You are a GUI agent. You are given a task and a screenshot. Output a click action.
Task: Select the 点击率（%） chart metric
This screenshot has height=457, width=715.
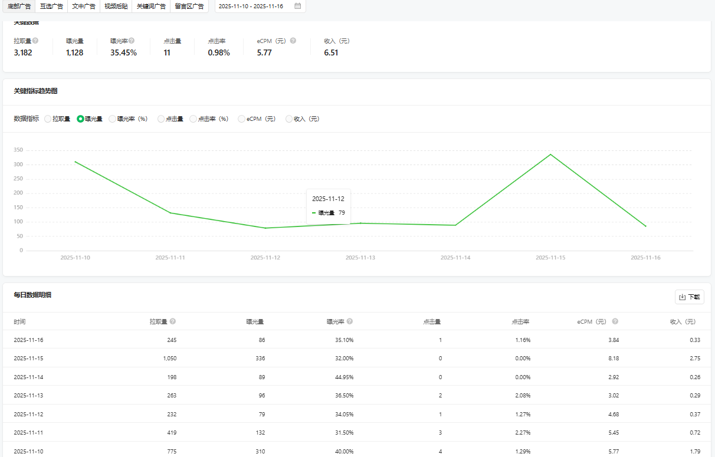(x=193, y=119)
